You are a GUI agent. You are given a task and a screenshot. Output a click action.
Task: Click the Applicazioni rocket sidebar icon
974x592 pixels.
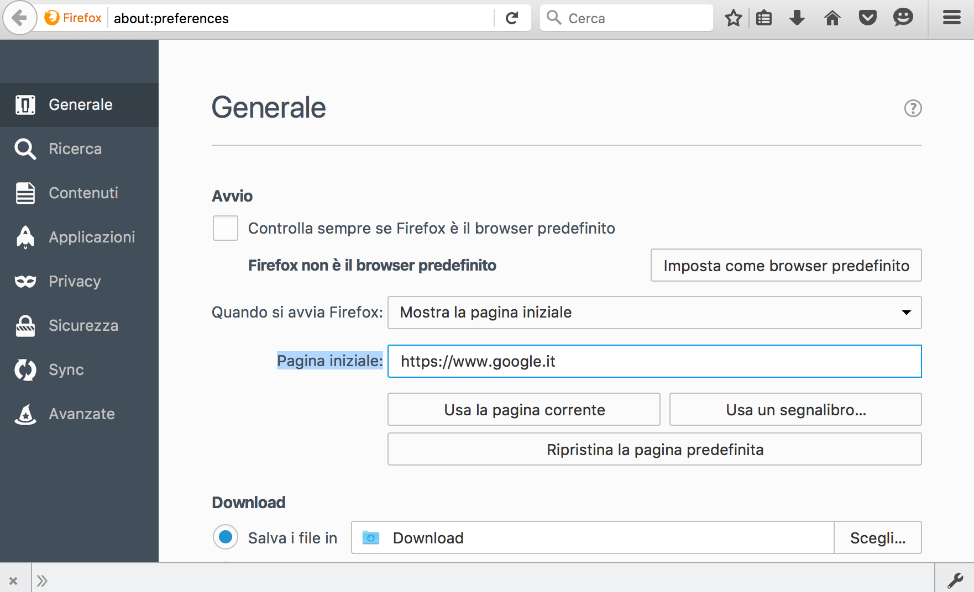(x=25, y=237)
